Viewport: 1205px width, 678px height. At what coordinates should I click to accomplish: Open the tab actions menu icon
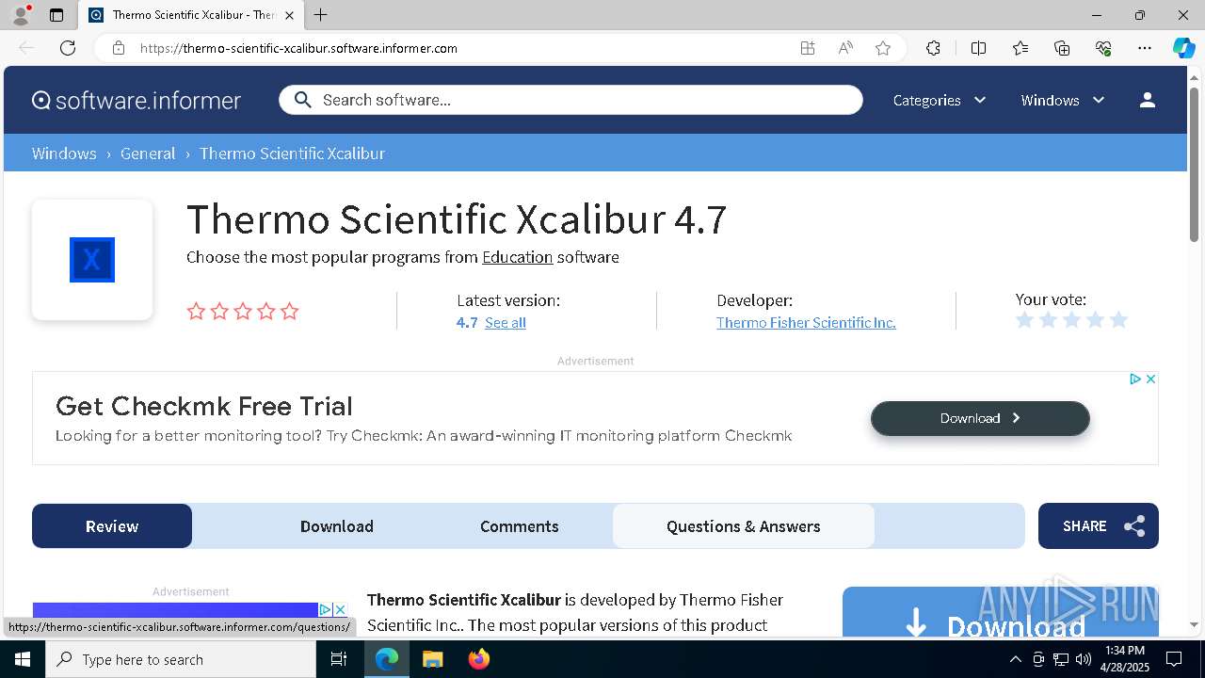(56, 15)
